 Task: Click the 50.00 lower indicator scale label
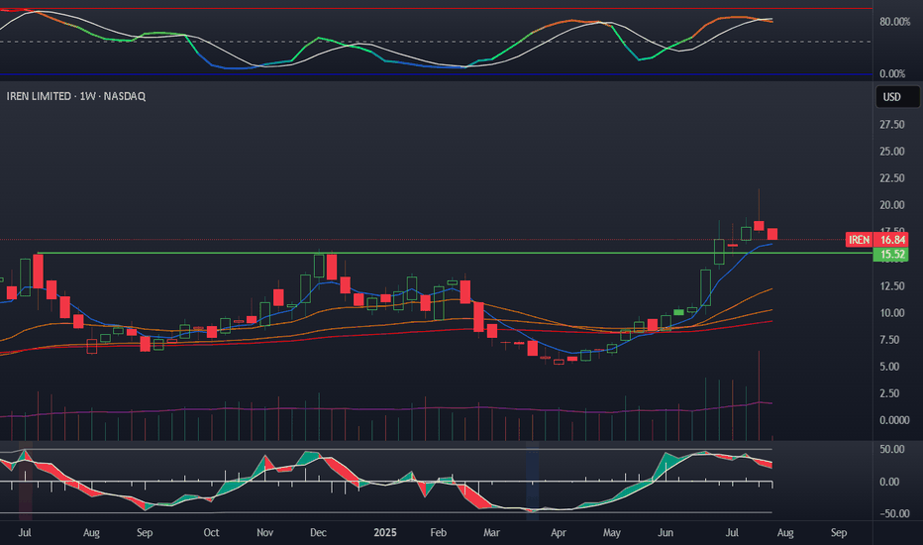click(891, 450)
